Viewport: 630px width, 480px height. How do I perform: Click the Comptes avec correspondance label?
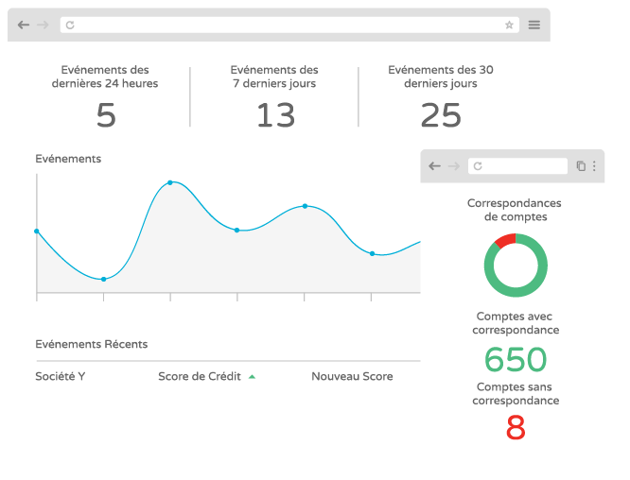click(x=516, y=323)
